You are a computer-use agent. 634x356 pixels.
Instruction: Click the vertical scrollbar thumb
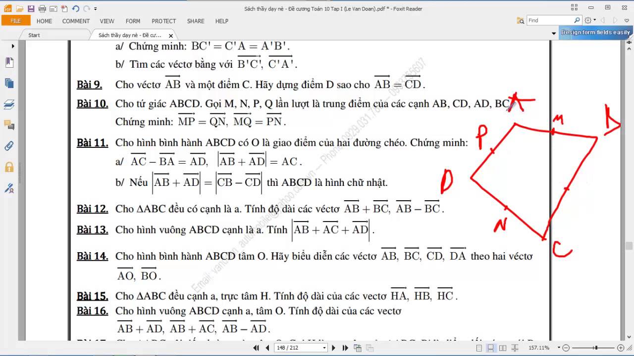pos(629,246)
